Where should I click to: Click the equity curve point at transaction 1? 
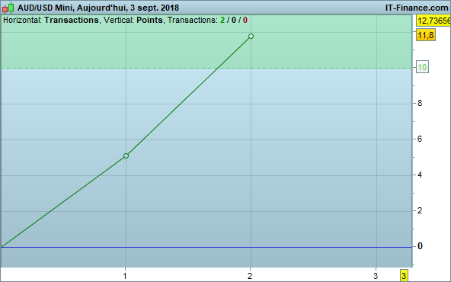[126, 156]
